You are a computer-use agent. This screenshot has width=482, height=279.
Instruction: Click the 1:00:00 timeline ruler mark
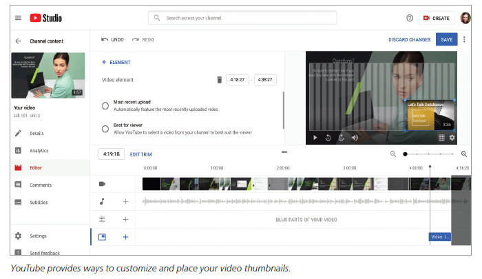coord(217,168)
